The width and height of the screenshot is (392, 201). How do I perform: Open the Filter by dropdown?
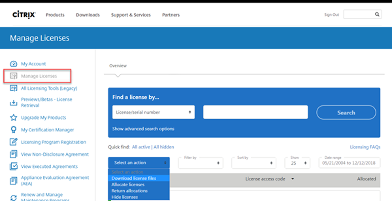(x=201, y=163)
